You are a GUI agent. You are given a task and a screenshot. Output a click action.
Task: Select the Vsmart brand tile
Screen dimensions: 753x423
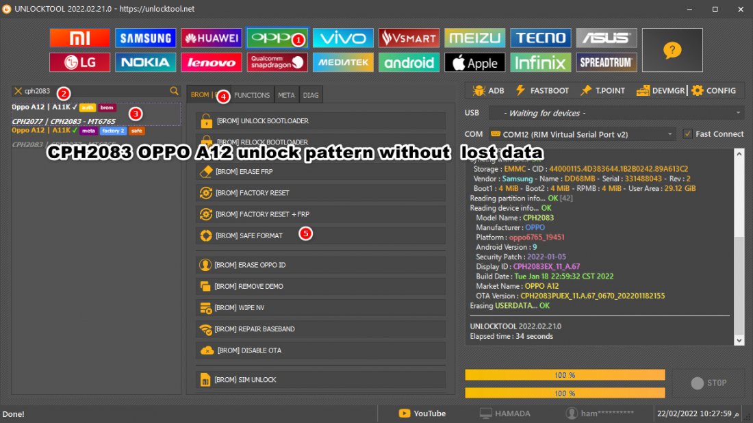[x=409, y=38]
